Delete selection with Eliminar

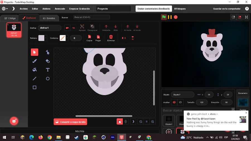(111, 38)
